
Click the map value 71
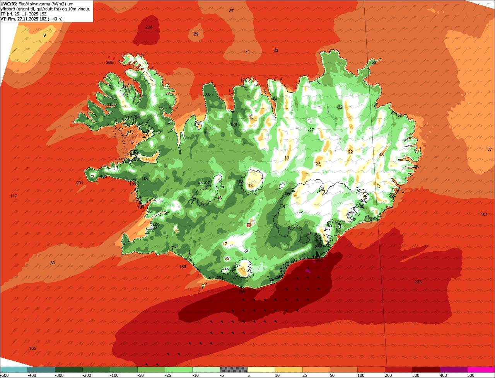click(247, 51)
